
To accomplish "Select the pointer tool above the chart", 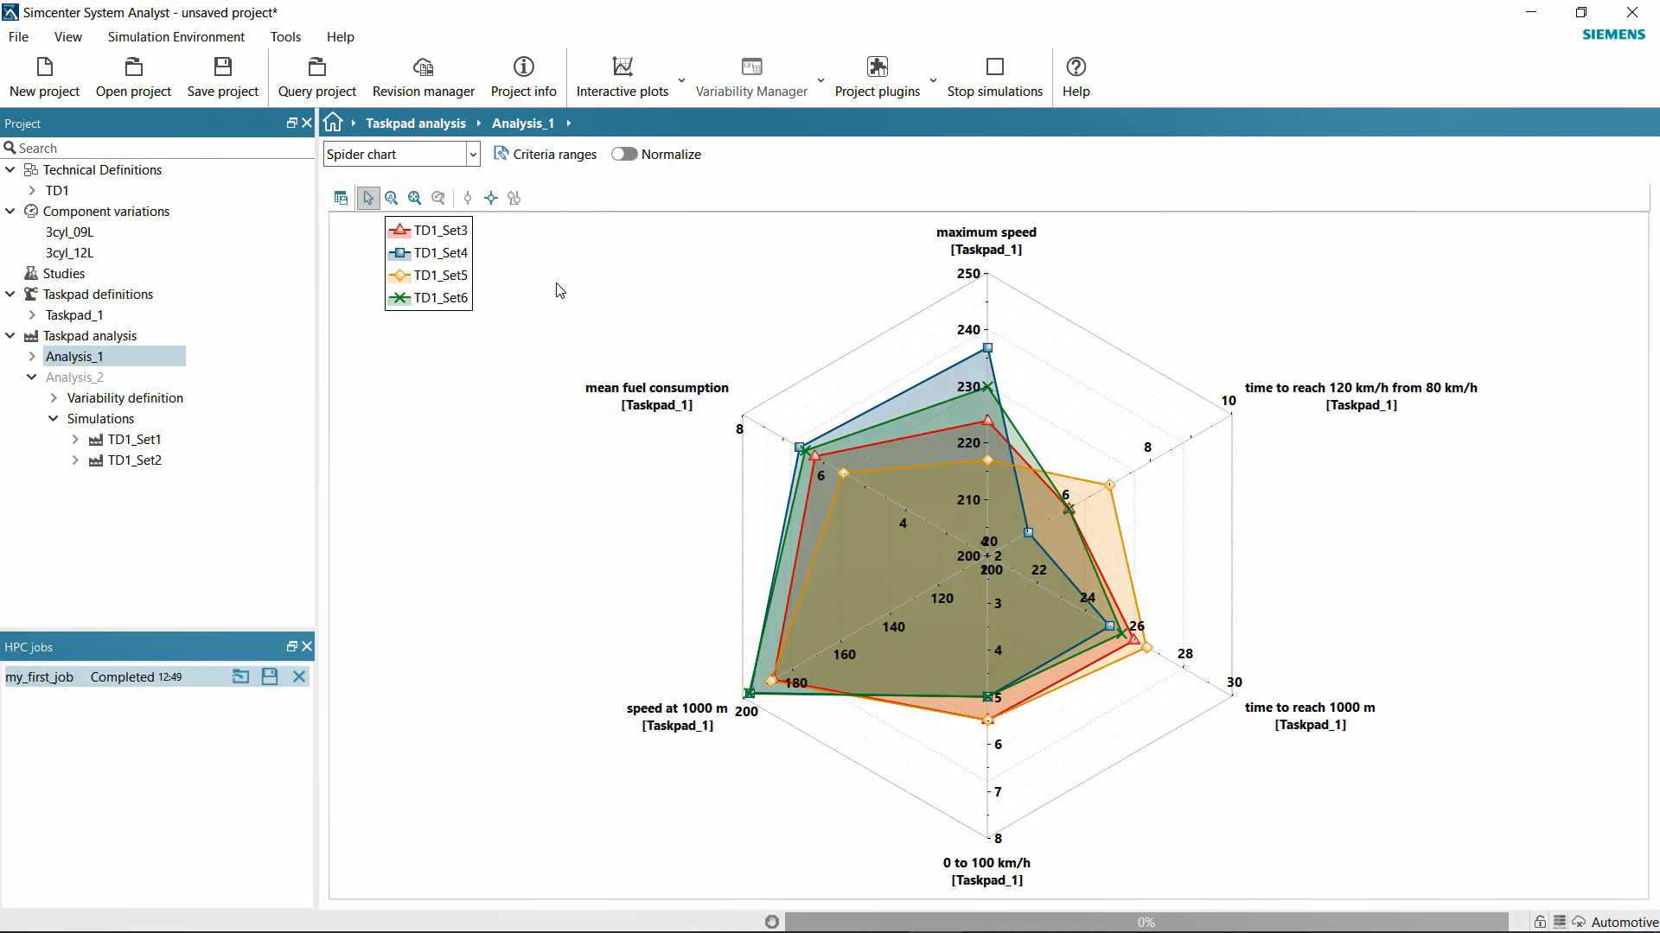I will [x=368, y=198].
